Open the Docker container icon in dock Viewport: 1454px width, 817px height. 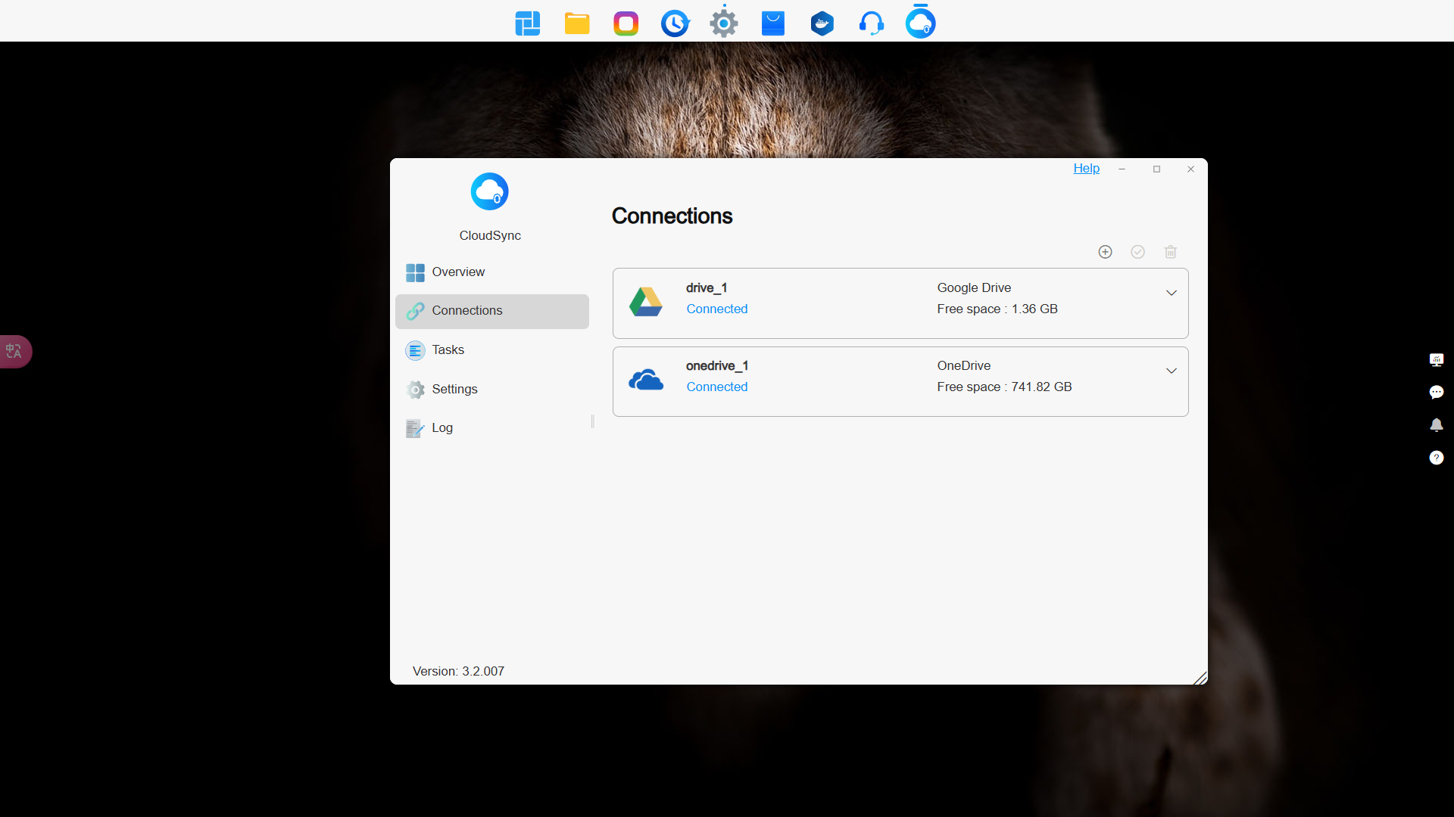pyautogui.click(x=822, y=23)
